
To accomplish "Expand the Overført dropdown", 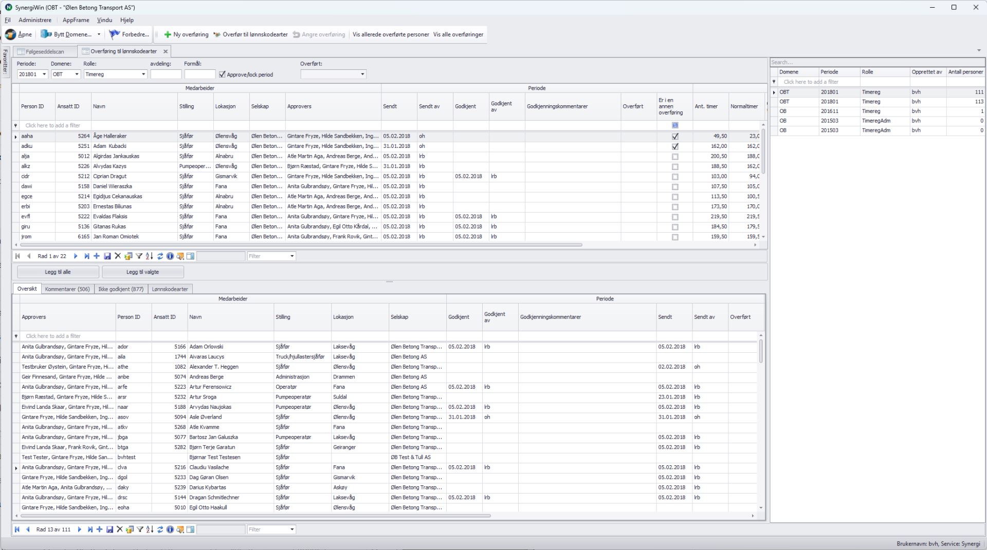I will [x=362, y=74].
